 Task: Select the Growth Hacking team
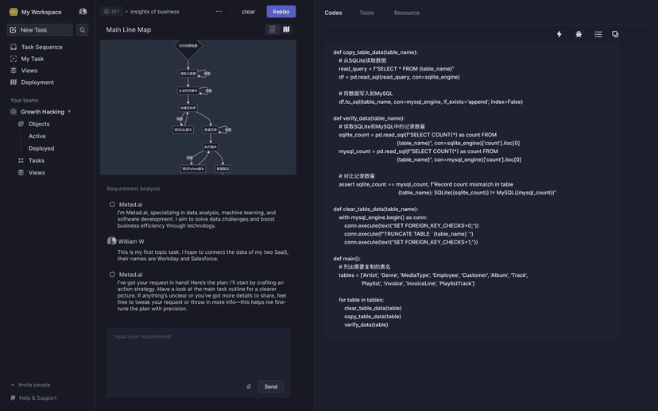[x=42, y=112]
